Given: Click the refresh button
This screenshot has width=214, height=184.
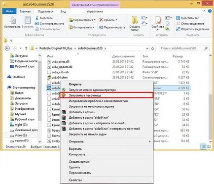Looking at the screenshot, I should 152,48.
